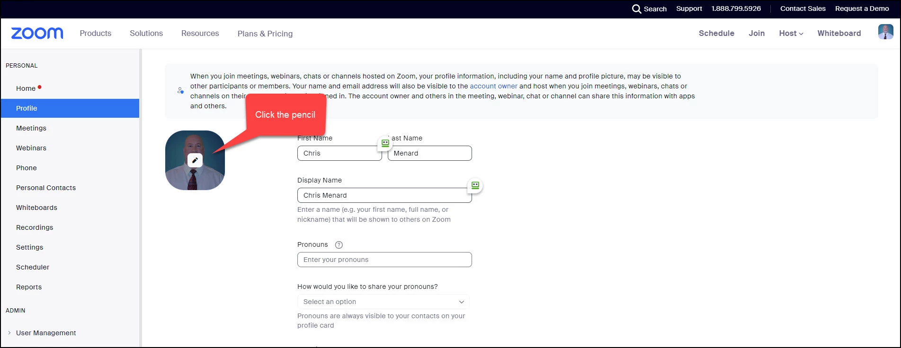
Task: Open the Solutions menu
Action: (x=146, y=33)
